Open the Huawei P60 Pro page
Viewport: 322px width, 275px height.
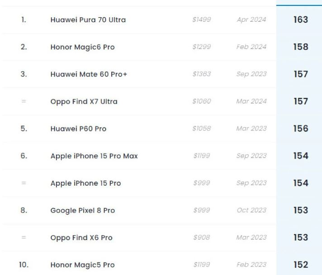[78, 129]
